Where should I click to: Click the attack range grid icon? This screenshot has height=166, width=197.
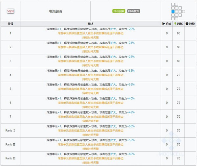[x=177, y=11]
